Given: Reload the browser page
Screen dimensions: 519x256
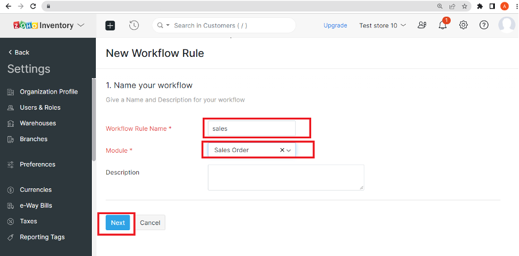Looking at the screenshot, I should click(33, 6).
